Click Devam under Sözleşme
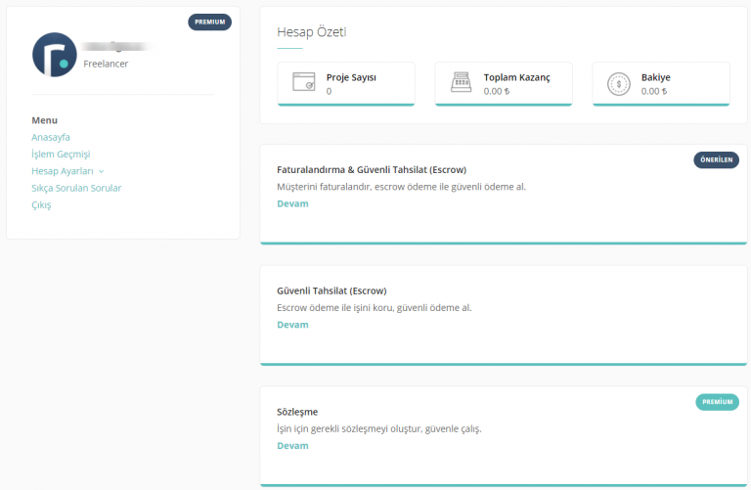Image resolution: width=751 pixels, height=490 pixels. 292,446
